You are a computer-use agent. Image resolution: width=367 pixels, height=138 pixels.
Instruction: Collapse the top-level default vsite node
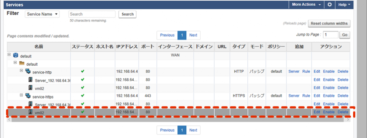9,54
